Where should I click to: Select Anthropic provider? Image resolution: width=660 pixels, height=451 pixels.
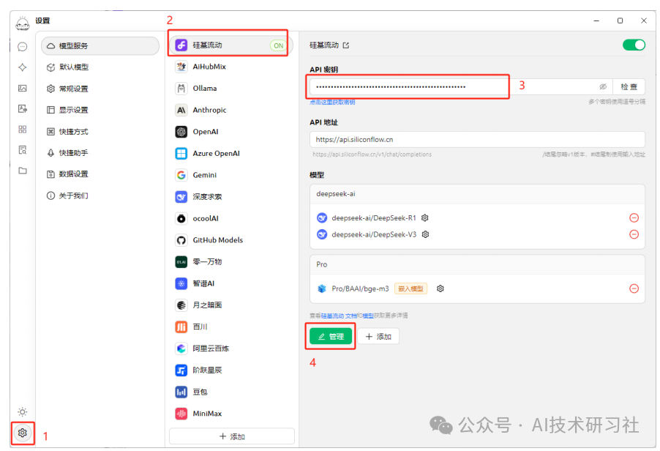coord(230,110)
